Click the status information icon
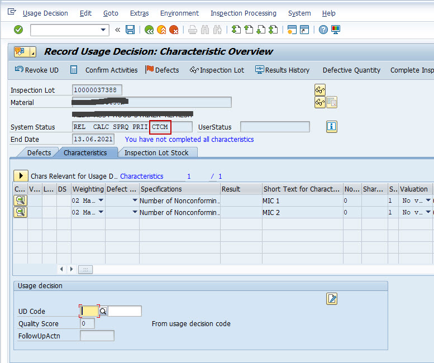 (x=332, y=127)
